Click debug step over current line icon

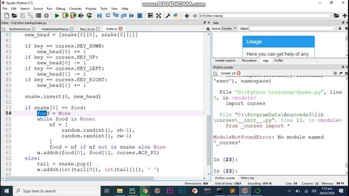108,16
